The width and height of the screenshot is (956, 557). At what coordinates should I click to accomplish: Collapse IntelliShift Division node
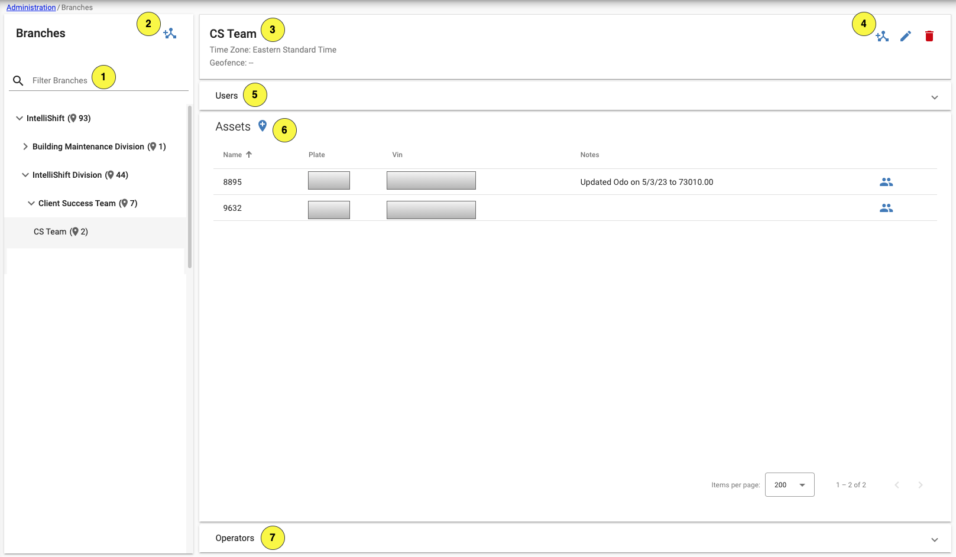click(25, 175)
